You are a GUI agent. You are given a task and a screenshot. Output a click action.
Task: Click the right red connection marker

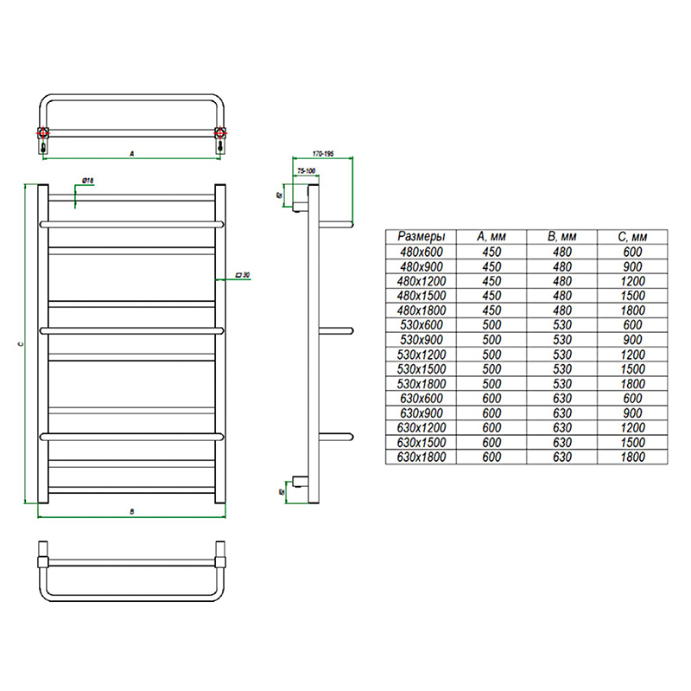pos(220,133)
